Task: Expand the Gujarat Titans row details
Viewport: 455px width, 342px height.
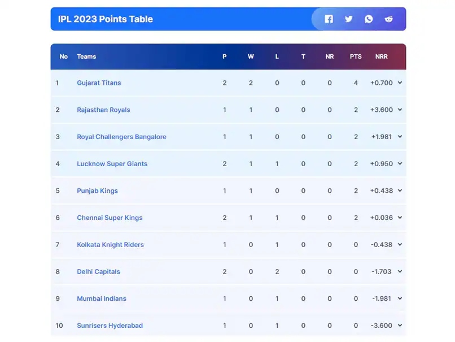Action: click(x=400, y=83)
